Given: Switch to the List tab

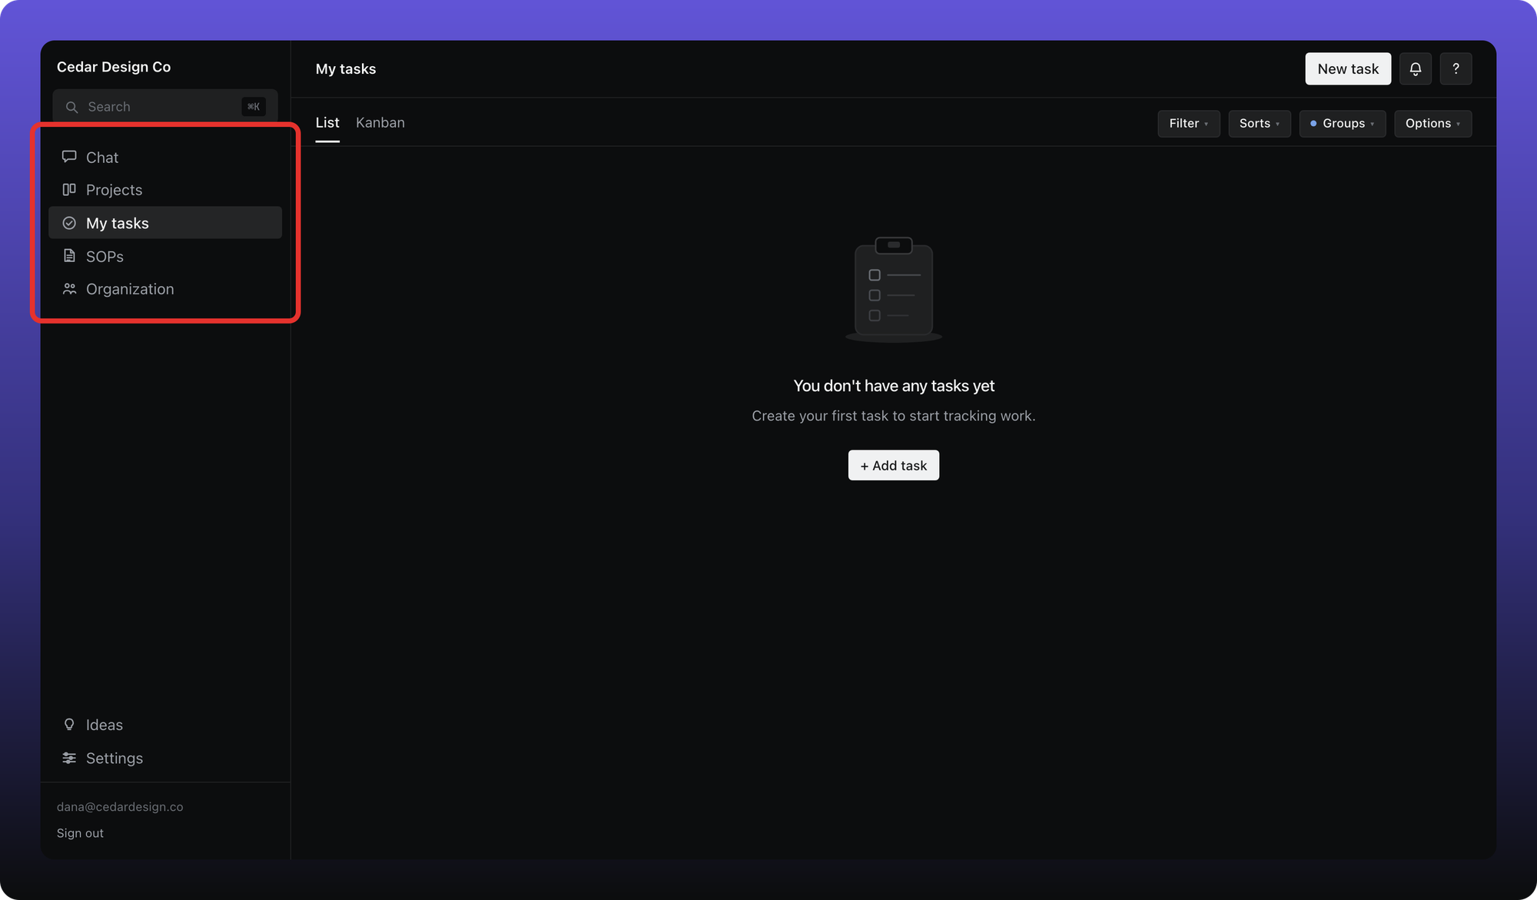Looking at the screenshot, I should coord(327,122).
